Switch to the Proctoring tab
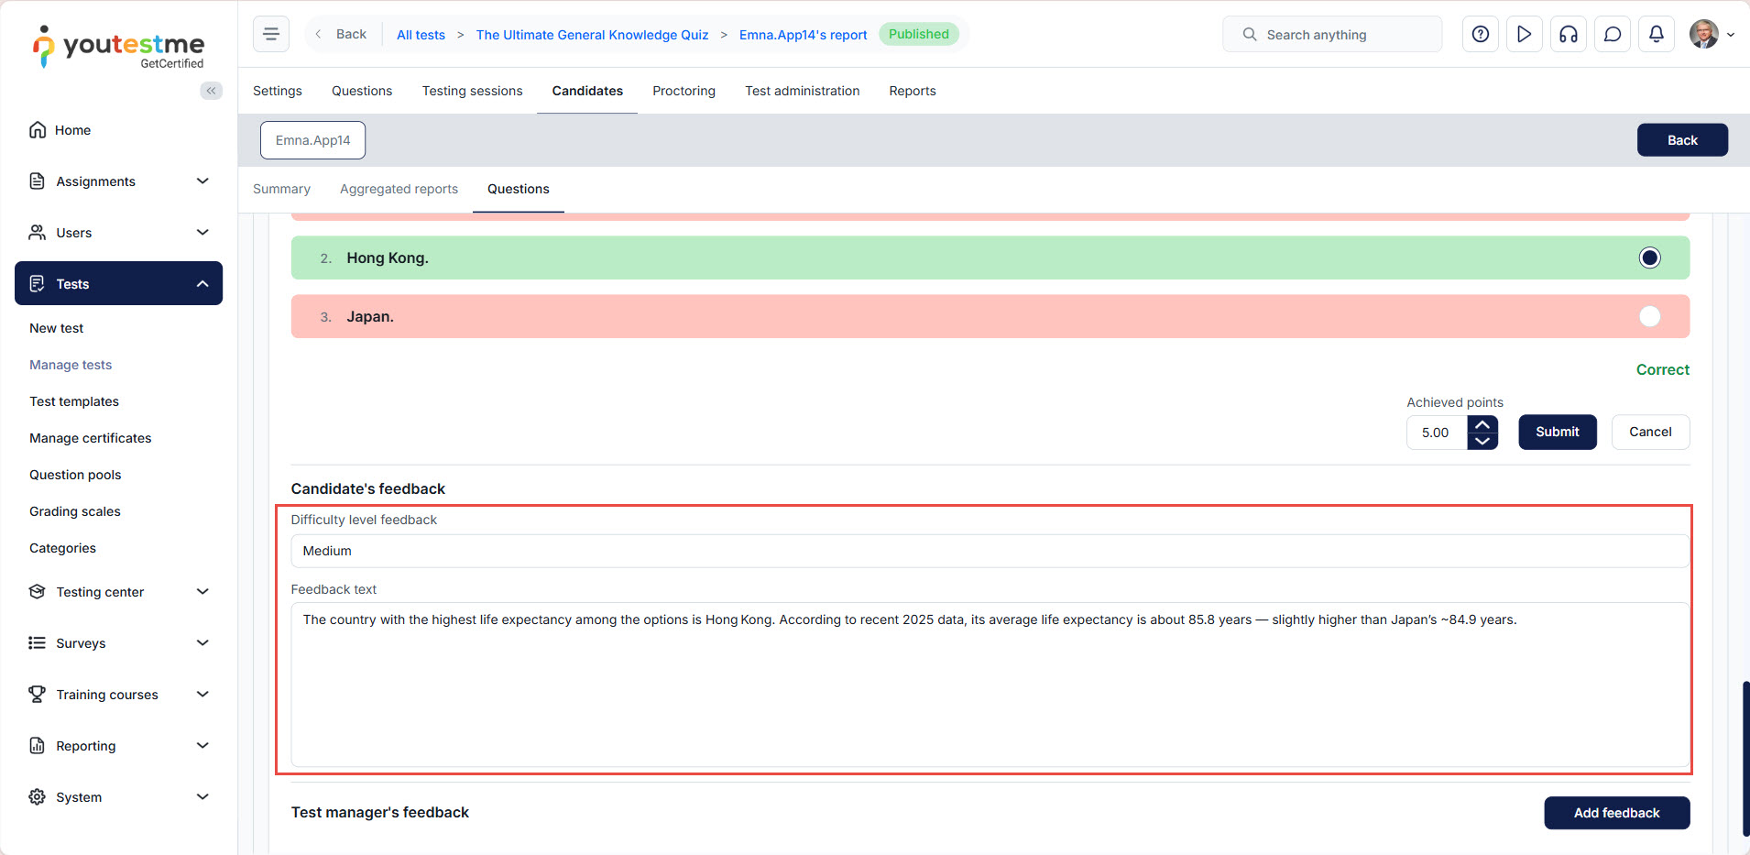The height and width of the screenshot is (855, 1750). (684, 91)
